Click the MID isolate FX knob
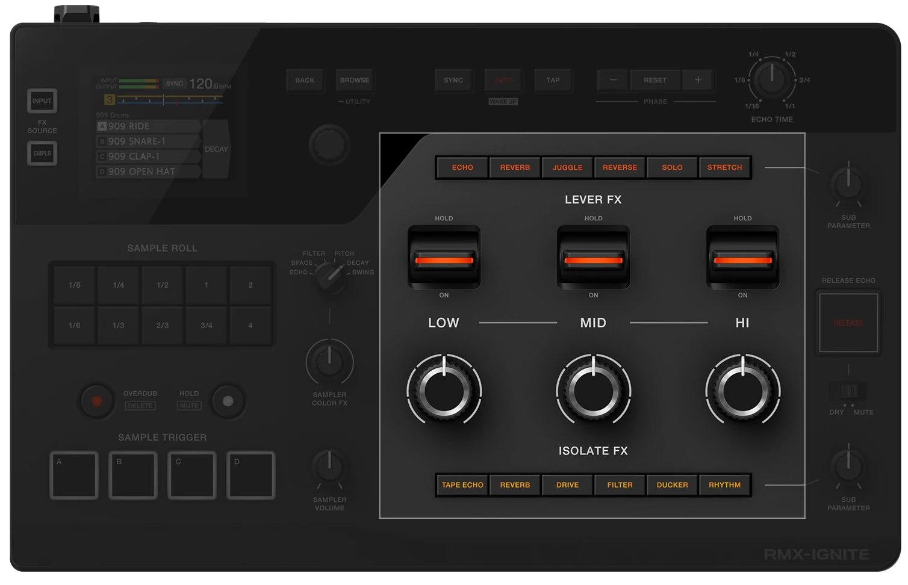Viewport: 908px width, 585px height. click(x=593, y=391)
